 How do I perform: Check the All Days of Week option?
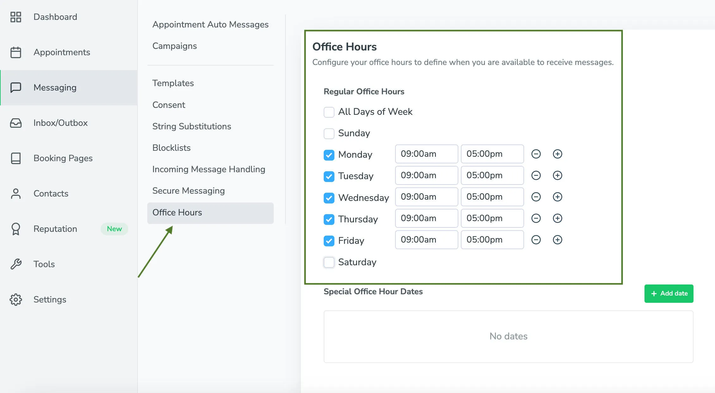click(x=329, y=112)
